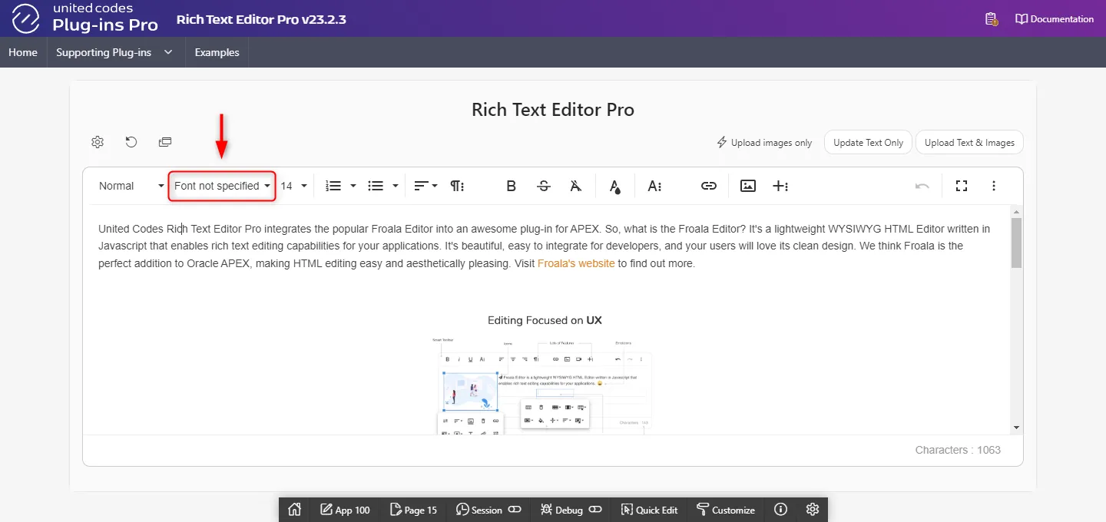1106x522 pixels.
Task: Open the insert link tool
Action: (x=708, y=186)
